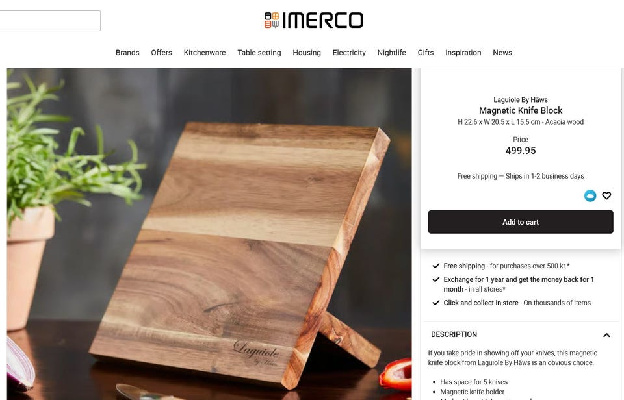Open the Offers menu
624x400 pixels.
[162, 53]
